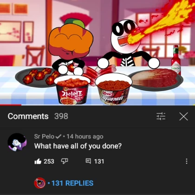Tap the 131 reply count number
195x195 pixels.
coord(99,162)
